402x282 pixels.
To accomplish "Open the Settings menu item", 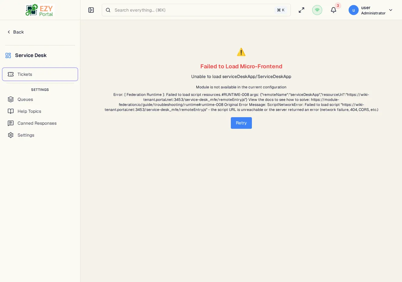I will click(x=40, y=135).
